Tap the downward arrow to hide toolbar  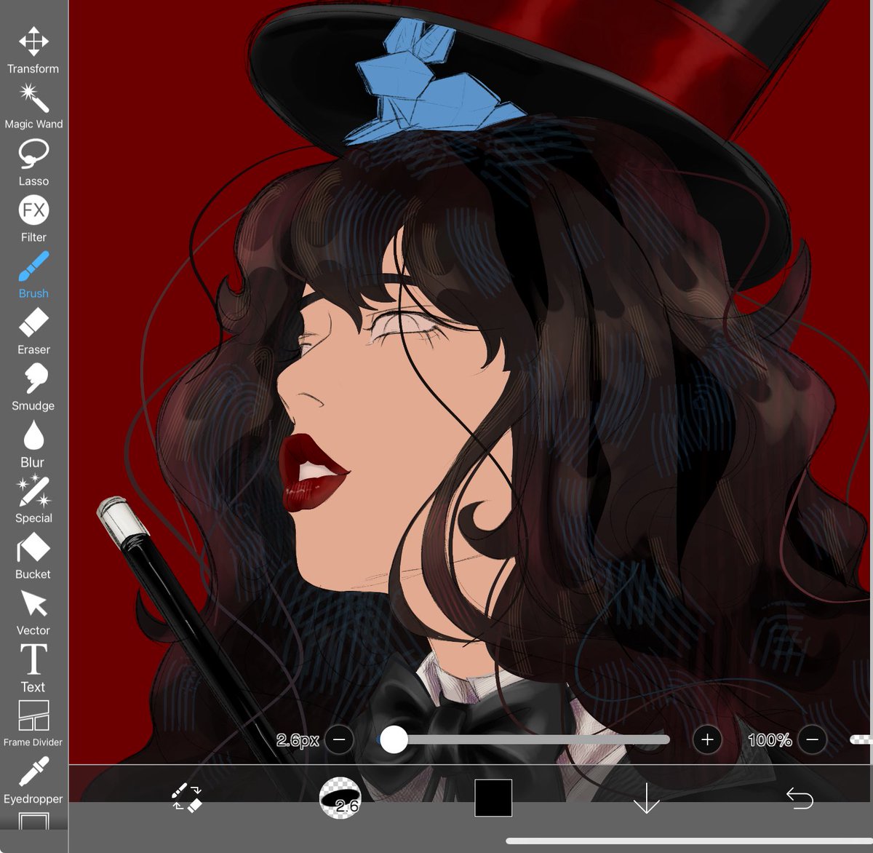(646, 798)
